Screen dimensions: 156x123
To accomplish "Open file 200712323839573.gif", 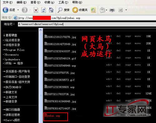I will pyautogui.click(x=61, y=80).
